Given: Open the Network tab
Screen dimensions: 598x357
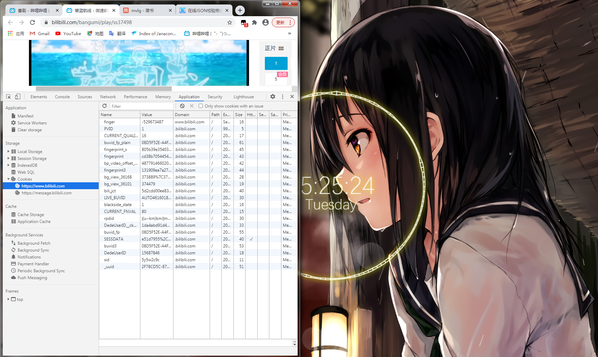Looking at the screenshot, I should tap(108, 97).
